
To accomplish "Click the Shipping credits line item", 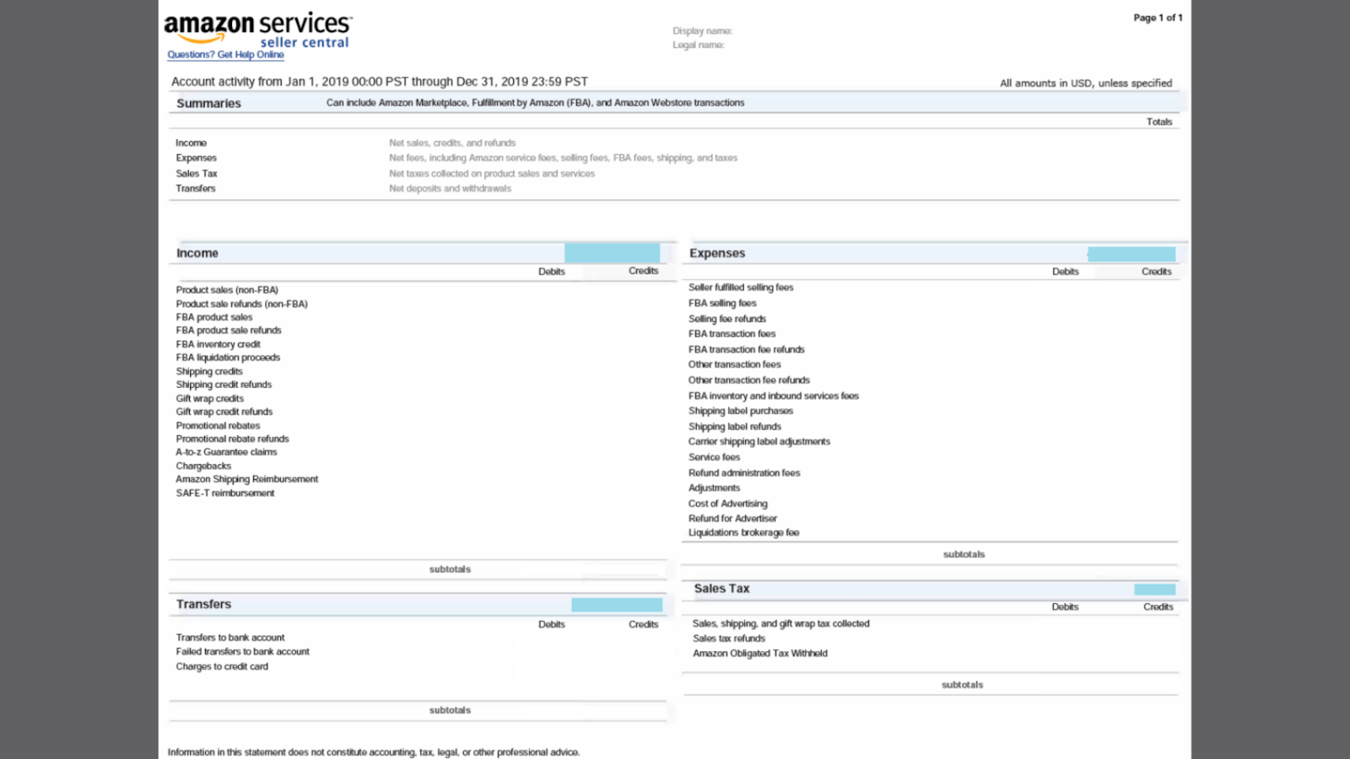I will [208, 371].
